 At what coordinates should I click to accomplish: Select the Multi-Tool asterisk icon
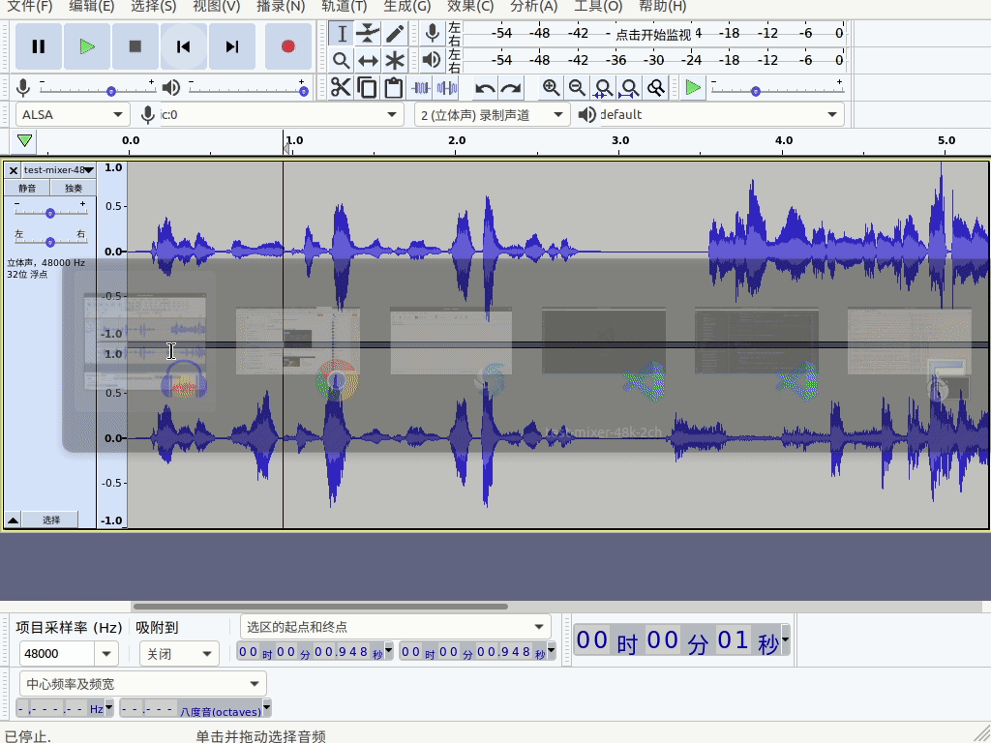395,61
